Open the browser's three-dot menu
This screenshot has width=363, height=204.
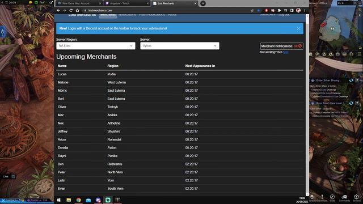[x=305, y=10]
